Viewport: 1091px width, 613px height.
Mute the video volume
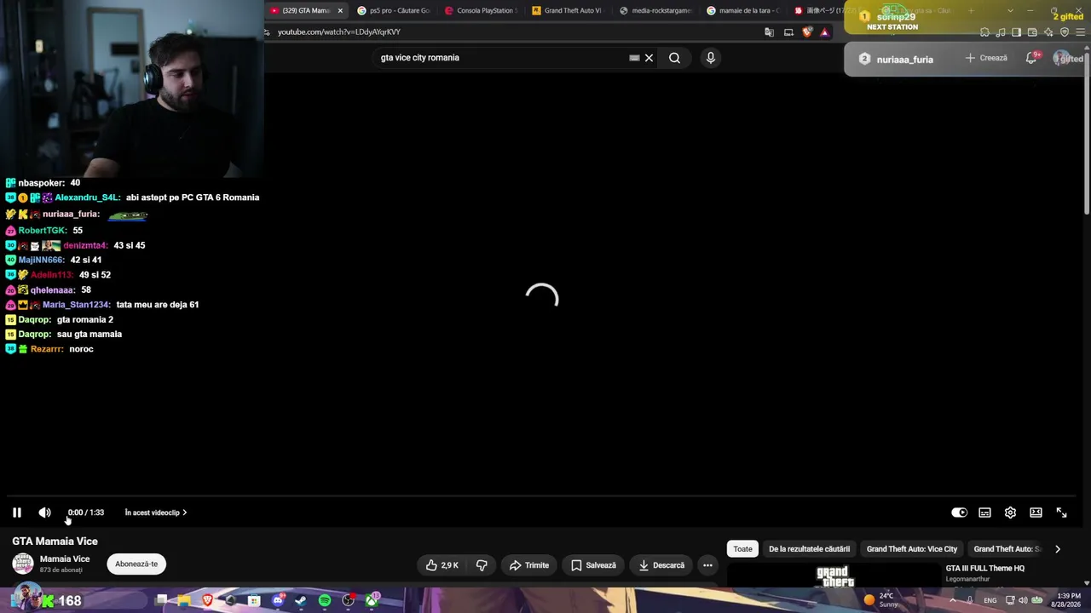[x=44, y=513]
